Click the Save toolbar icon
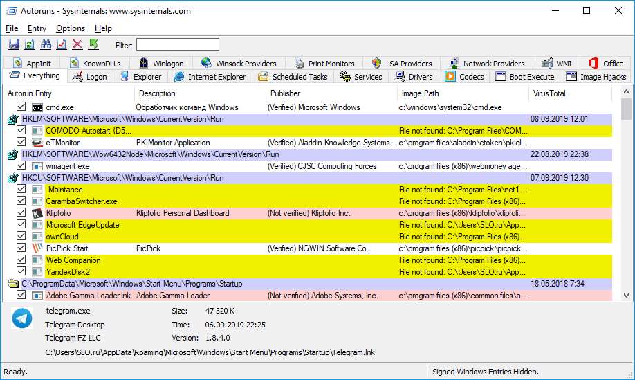The height and width of the screenshot is (380, 635). pyautogui.click(x=14, y=44)
